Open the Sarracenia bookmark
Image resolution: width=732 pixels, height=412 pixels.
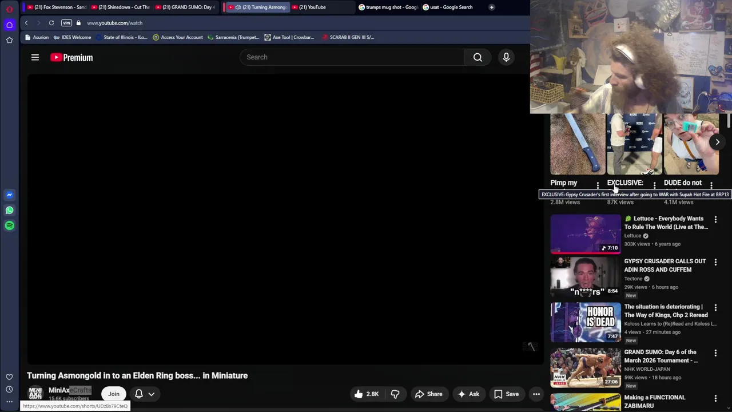click(x=233, y=37)
